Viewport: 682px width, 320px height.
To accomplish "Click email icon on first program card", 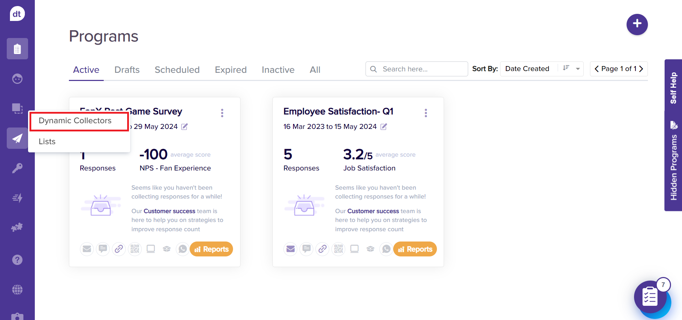I will pos(87,249).
